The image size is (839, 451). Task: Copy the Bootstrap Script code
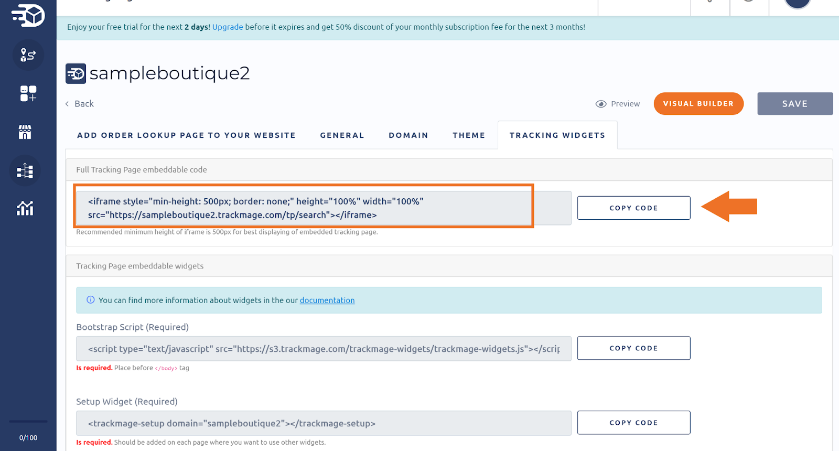click(x=633, y=348)
